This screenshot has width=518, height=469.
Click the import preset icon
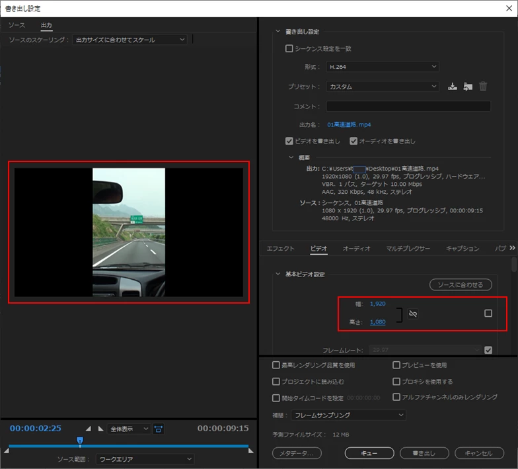[468, 87]
